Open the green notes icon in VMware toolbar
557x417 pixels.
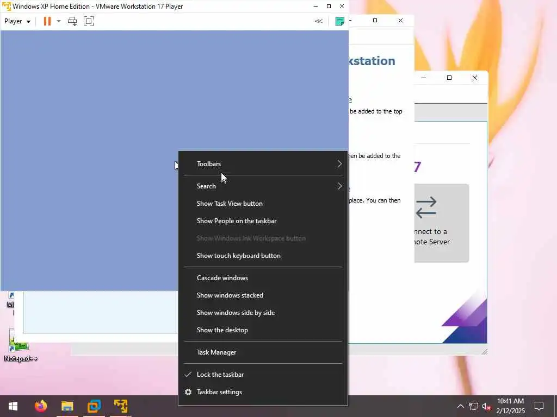339,21
